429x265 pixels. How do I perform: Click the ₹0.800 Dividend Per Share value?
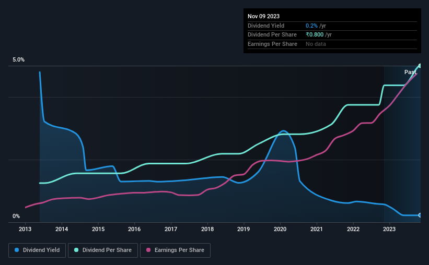click(x=315, y=35)
